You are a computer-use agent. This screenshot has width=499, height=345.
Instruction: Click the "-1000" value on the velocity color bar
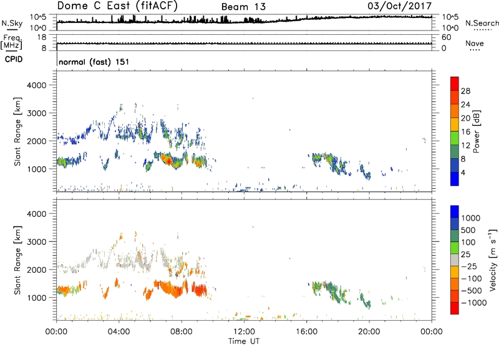[x=473, y=303]
